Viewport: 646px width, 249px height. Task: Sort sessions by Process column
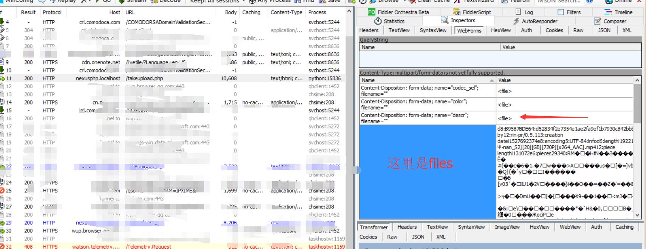coord(317,12)
